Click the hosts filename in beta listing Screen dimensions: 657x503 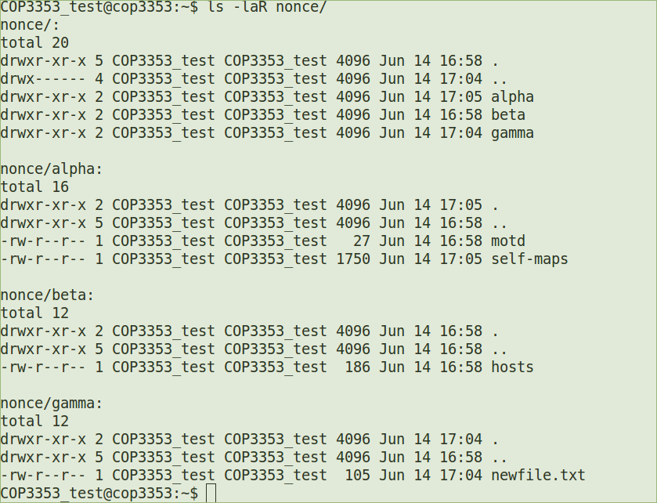pyautogui.click(x=512, y=367)
